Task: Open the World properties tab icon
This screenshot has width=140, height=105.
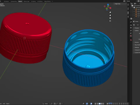Action: (131, 36)
